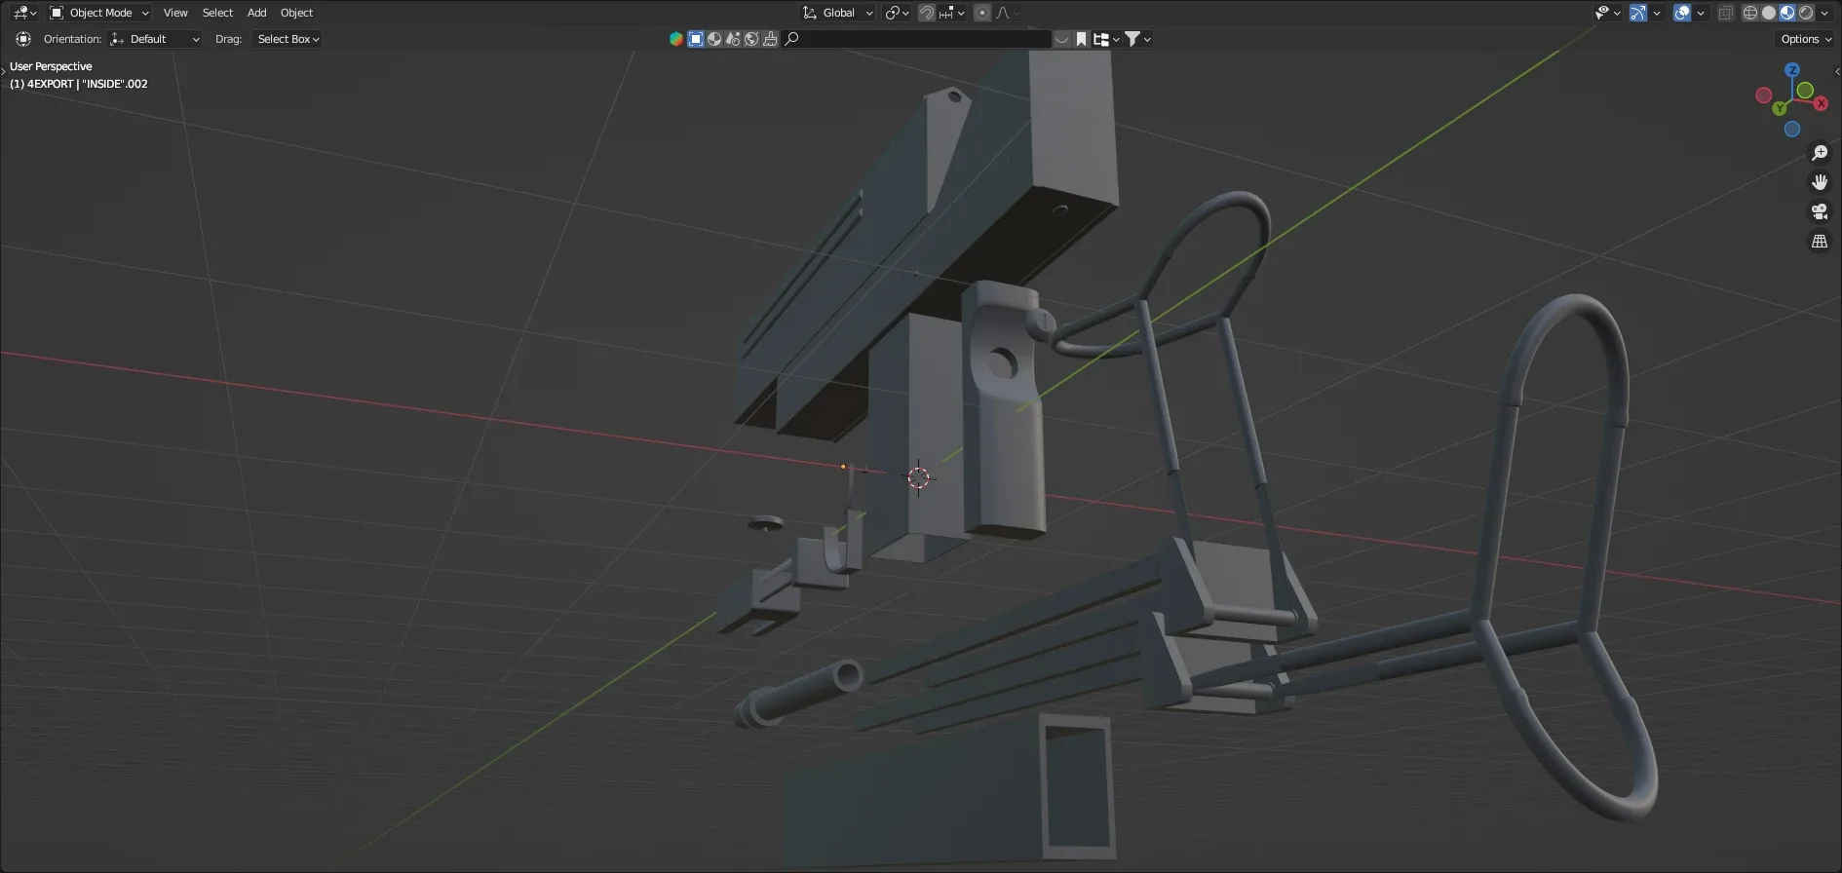Toggle viewport gizmos display

pyautogui.click(x=1638, y=13)
